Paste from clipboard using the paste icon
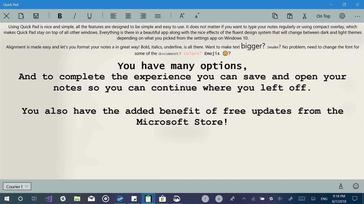The width and height of the screenshot is (364, 204). (x=290, y=16)
